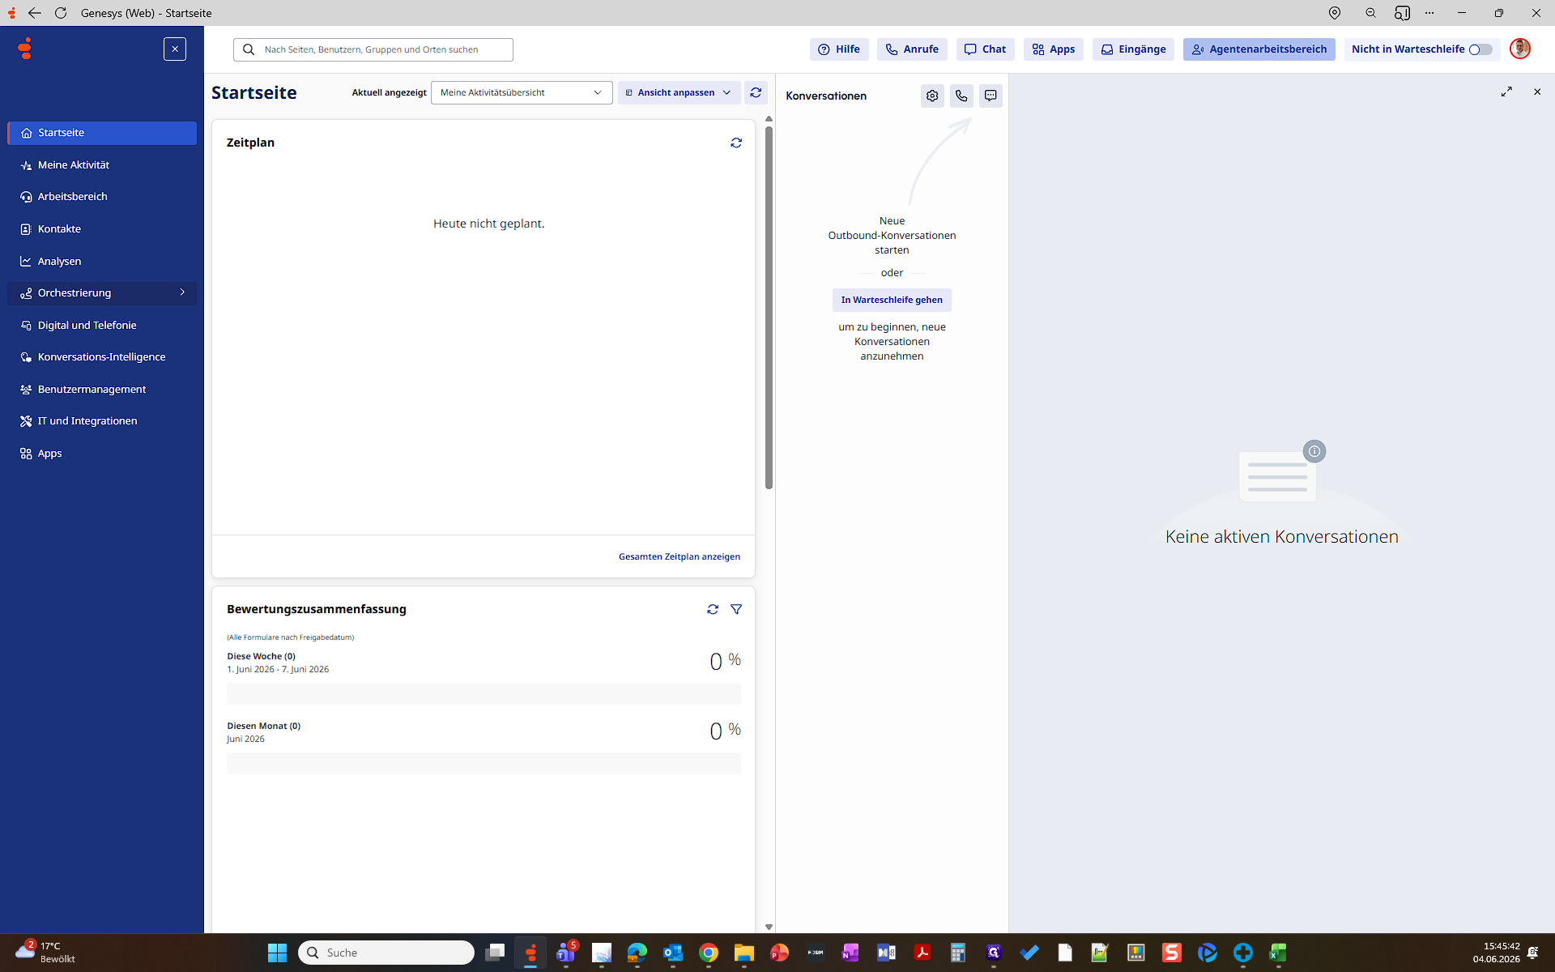The image size is (1555, 972).
Task: Click the Diesen Monat progress bar
Action: (484, 764)
